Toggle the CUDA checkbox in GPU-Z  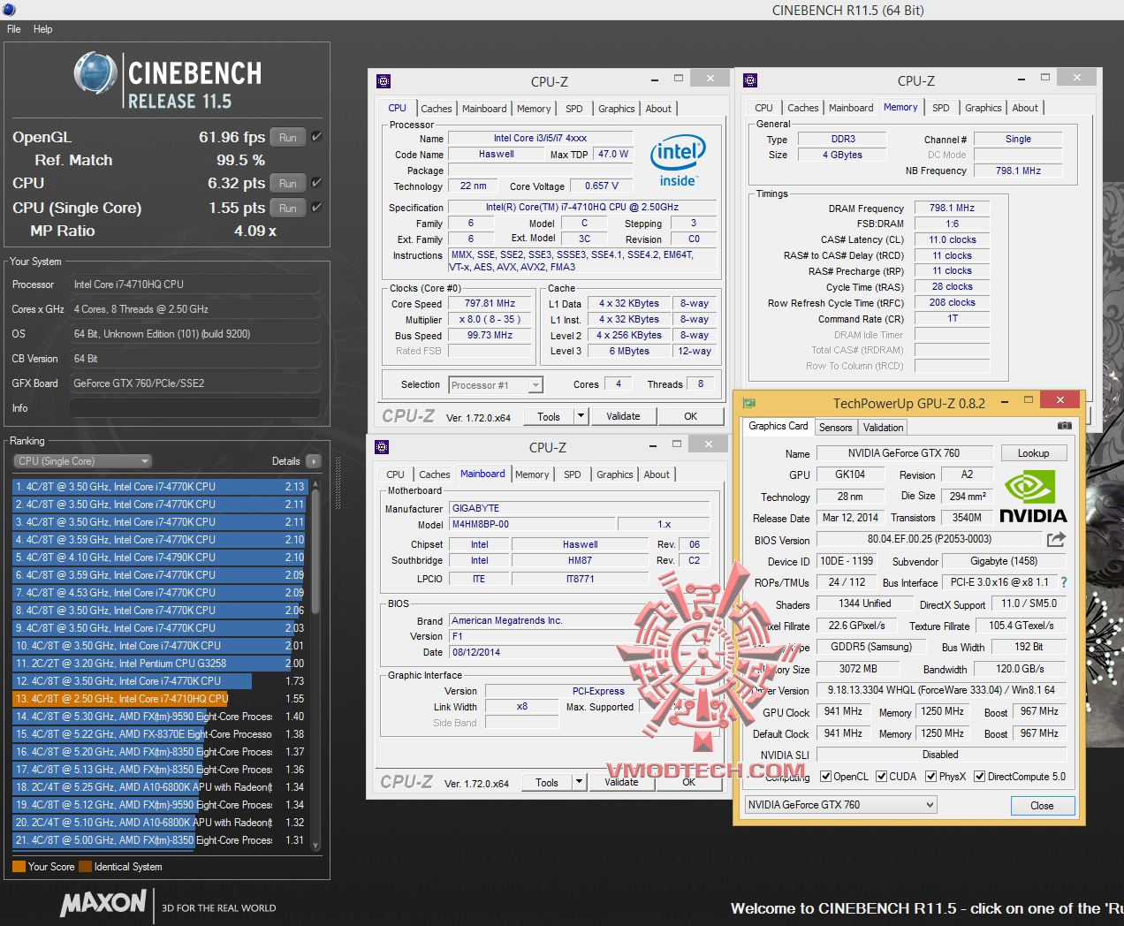881,777
